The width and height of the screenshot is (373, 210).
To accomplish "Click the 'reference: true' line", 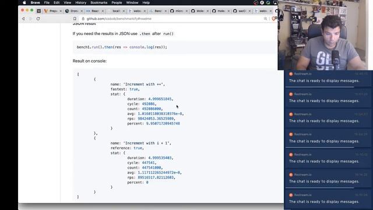I will click(127, 148).
